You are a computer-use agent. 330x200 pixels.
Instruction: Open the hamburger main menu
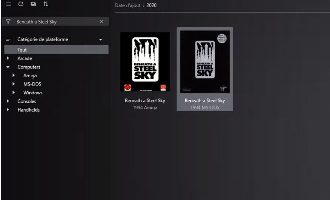pyautogui.click(x=8, y=4)
